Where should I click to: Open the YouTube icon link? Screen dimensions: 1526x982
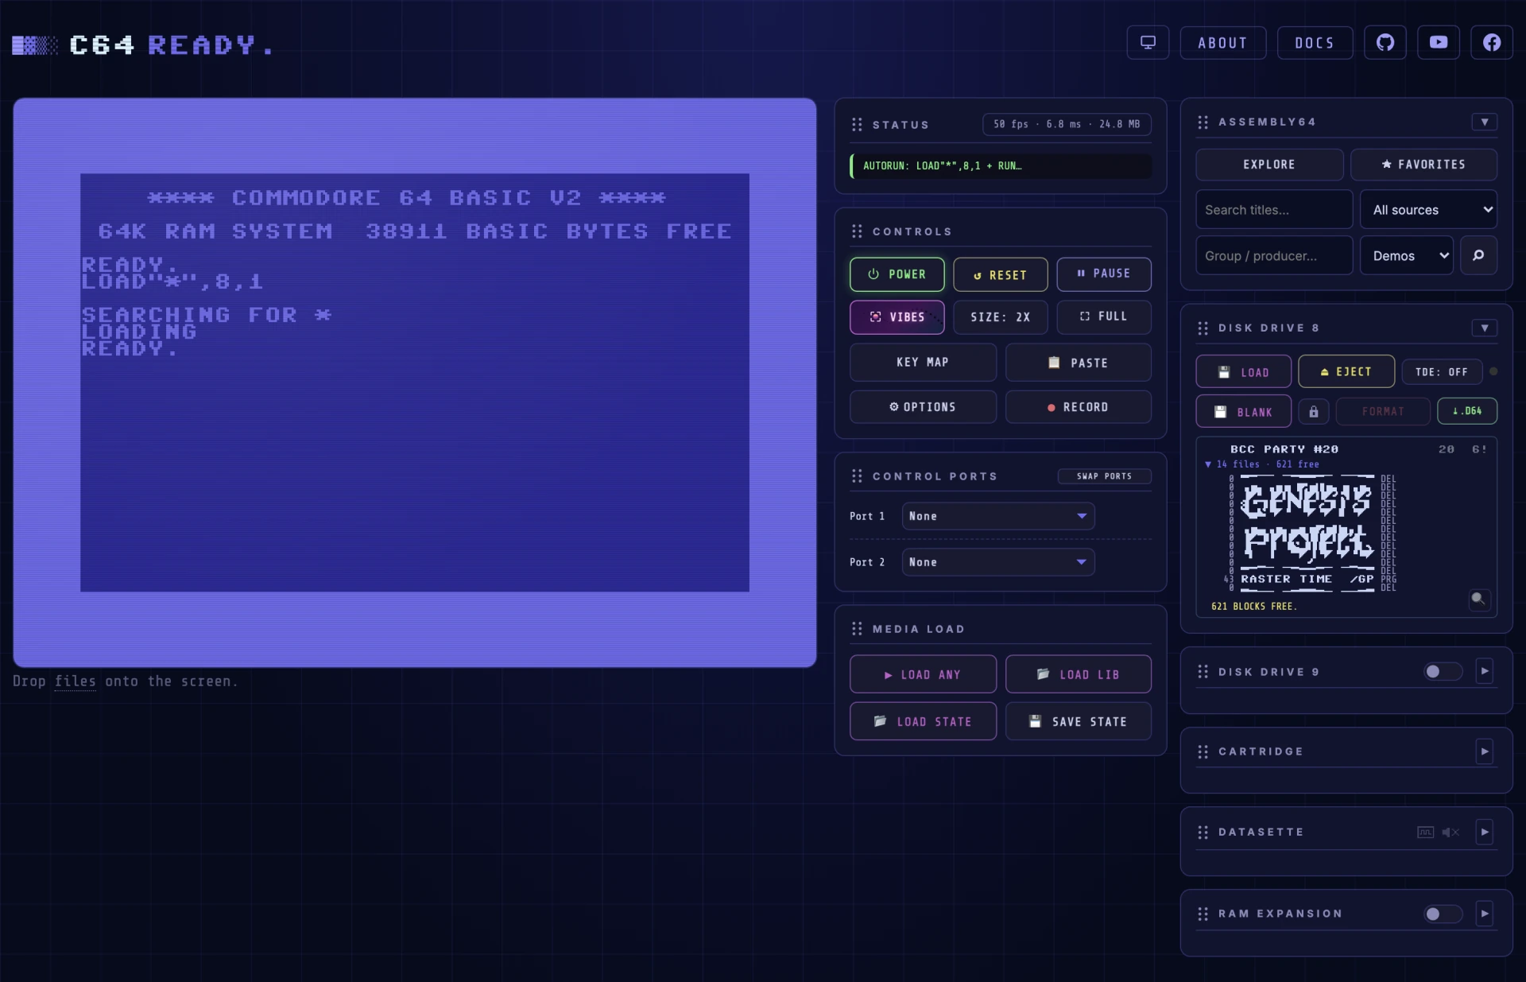(1439, 43)
